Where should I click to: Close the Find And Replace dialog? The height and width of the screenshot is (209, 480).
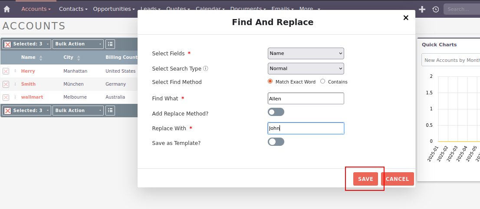click(406, 18)
